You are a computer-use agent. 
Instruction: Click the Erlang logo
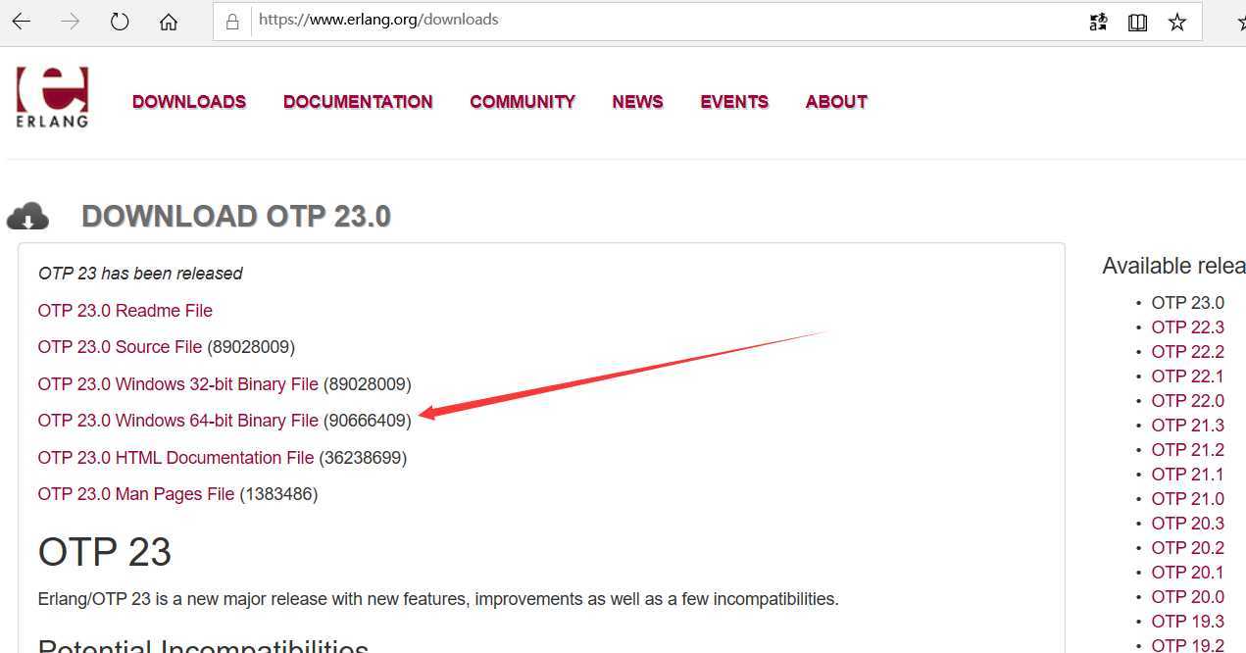point(52,97)
